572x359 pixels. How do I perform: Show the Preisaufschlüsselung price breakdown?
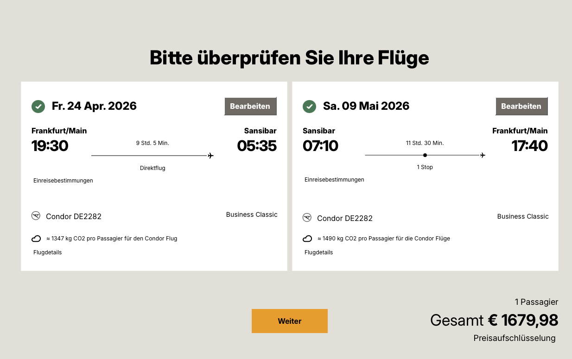coord(514,338)
